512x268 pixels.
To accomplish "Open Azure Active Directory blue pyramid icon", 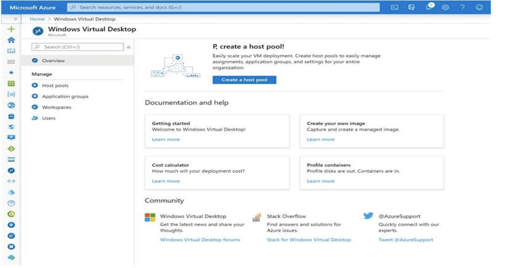I will click(12, 192).
